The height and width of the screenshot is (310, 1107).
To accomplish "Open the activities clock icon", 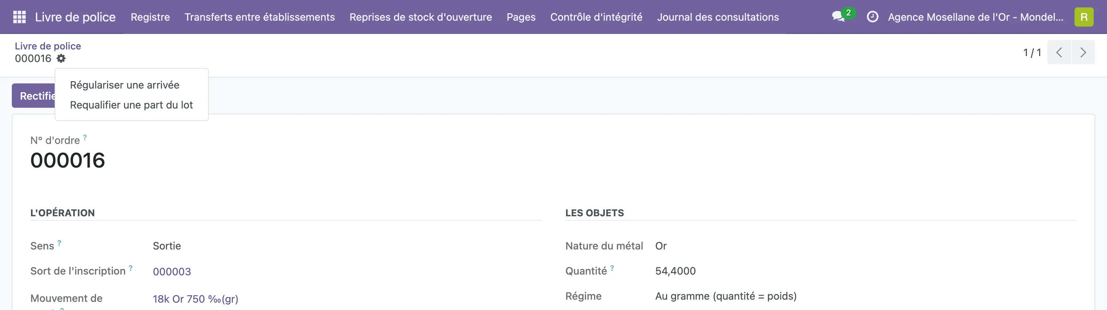I will click(872, 17).
